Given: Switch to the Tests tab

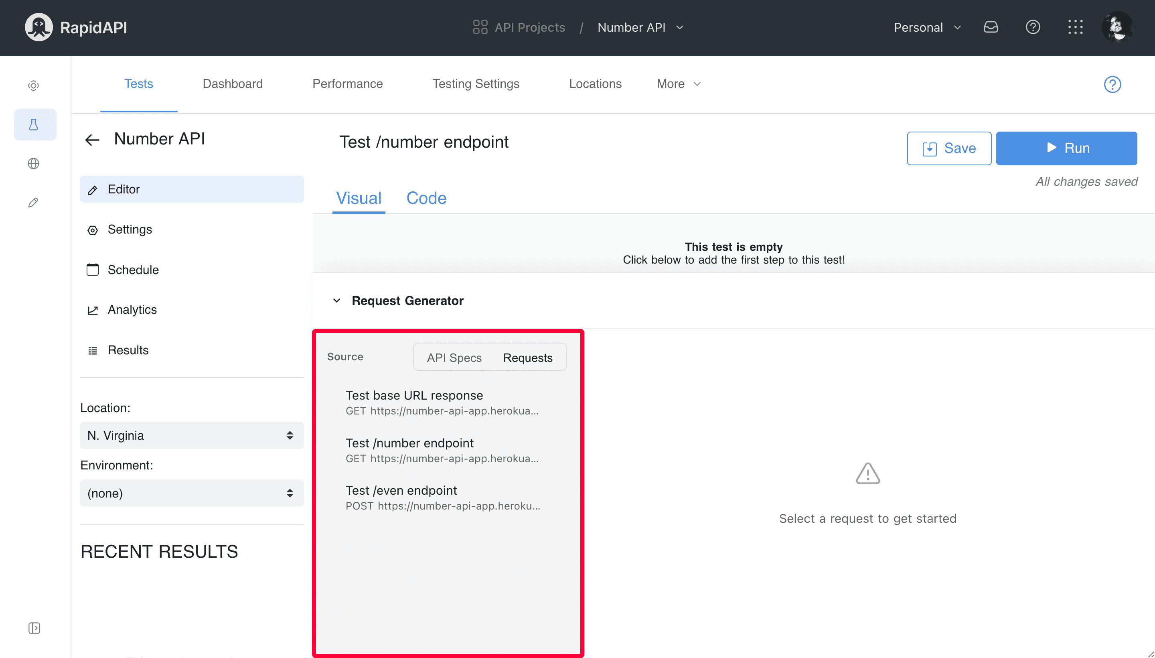Looking at the screenshot, I should (139, 84).
